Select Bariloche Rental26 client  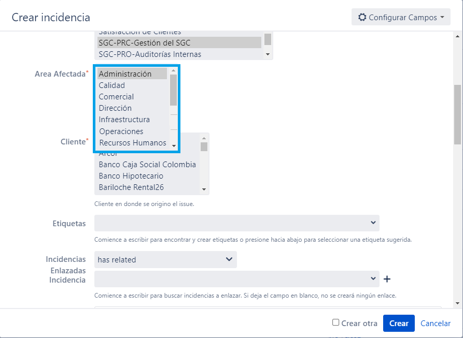pyautogui.click(x=147, y=187)
